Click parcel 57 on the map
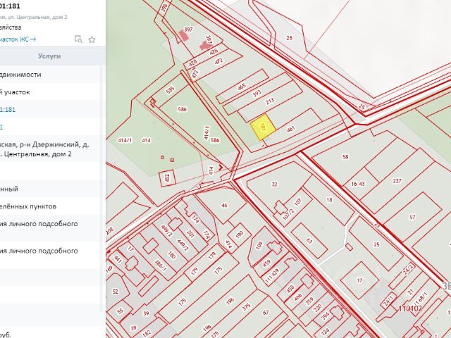The width and height of the screenshot is (451, 338). point(412,218)
